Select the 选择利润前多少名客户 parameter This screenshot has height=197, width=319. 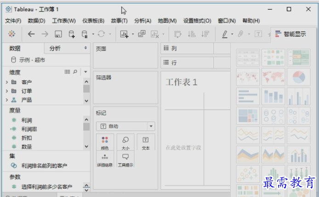pos(46,186)
